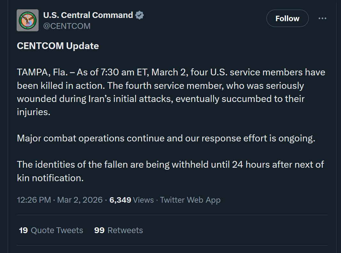Open the 19 Quote Tweets list
The width and height of the screenshot is (341, 253).
click(x=51, y=230)
